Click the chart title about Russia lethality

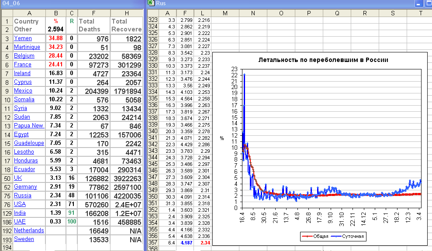point(323,60)
